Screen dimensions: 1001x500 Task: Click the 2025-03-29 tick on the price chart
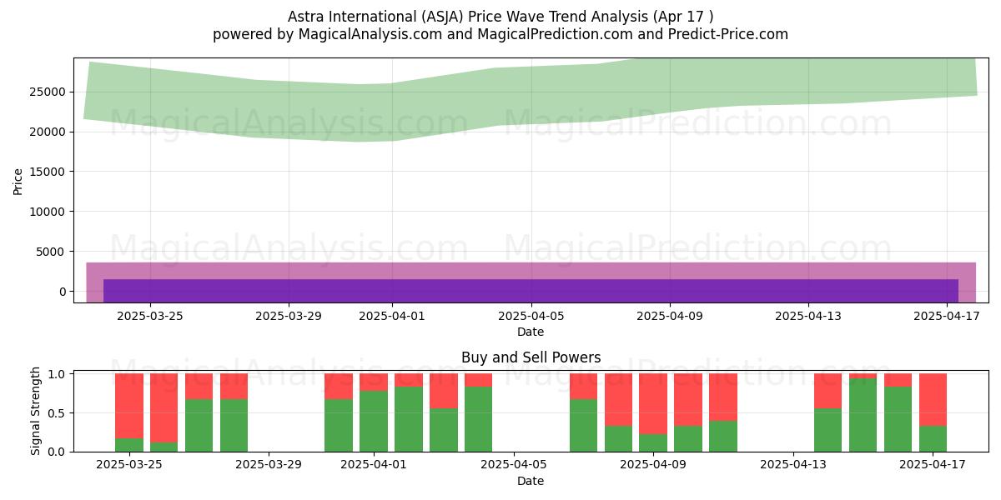[288, 315]
